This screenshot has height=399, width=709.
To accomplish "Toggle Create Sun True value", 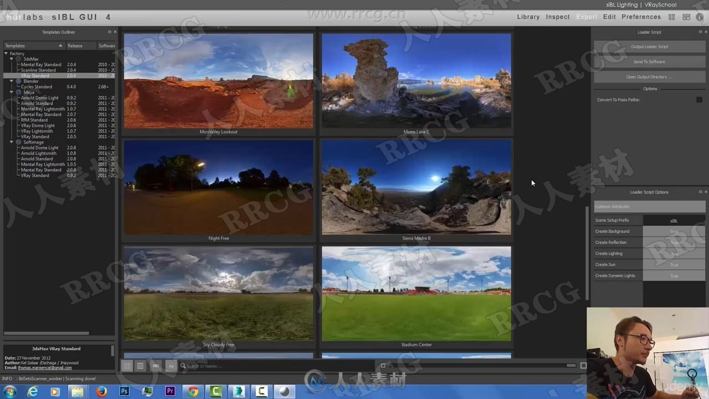I will [674, 264].
